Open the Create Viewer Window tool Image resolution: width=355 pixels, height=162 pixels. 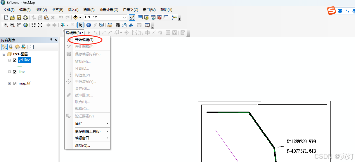[x=147, y=25]
